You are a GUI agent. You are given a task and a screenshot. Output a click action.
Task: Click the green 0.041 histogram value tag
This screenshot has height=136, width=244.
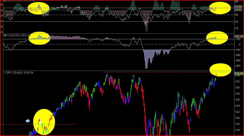(238, 10)
